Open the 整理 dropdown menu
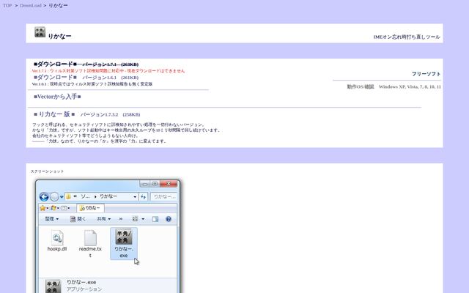 [52, 219]
